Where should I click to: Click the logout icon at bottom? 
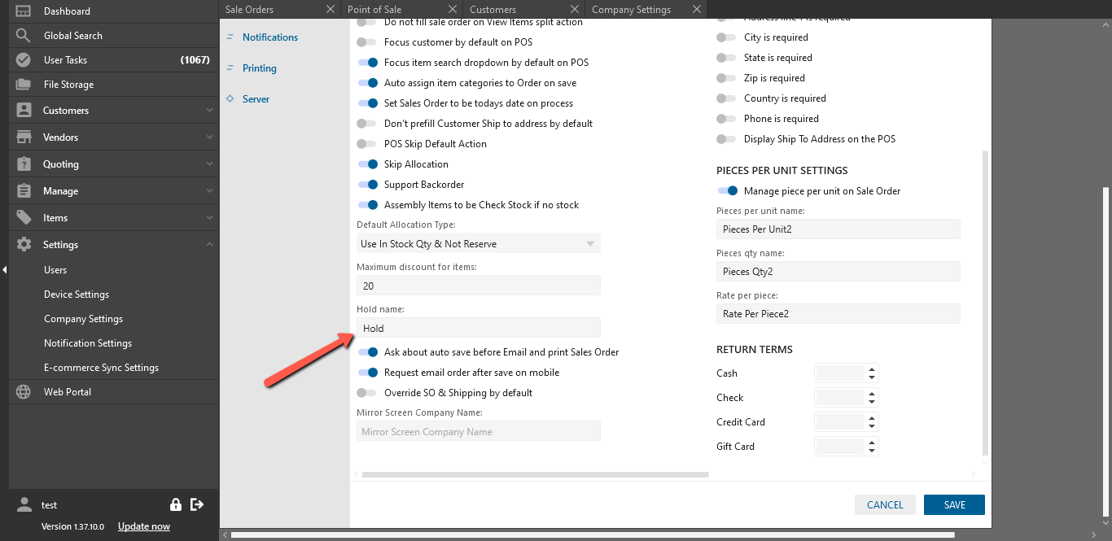(x=197, y=504)
